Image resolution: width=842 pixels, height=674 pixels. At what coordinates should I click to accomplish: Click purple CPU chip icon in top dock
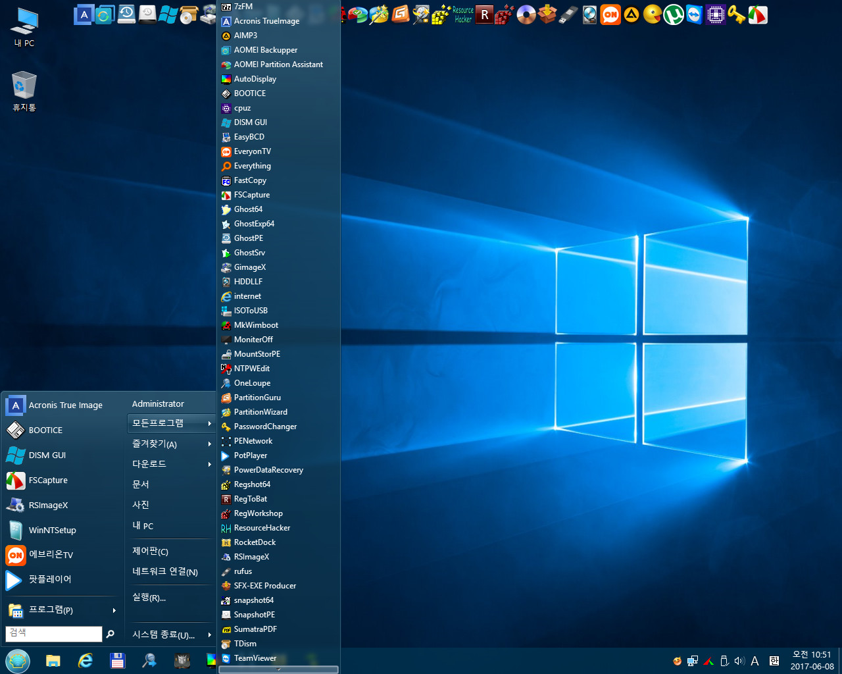click(716, 14)
